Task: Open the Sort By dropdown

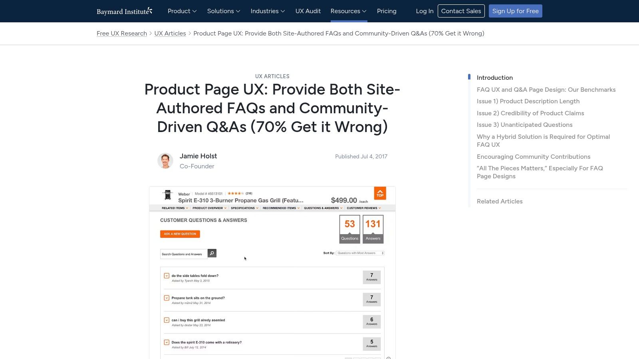Action: point(360,253)
